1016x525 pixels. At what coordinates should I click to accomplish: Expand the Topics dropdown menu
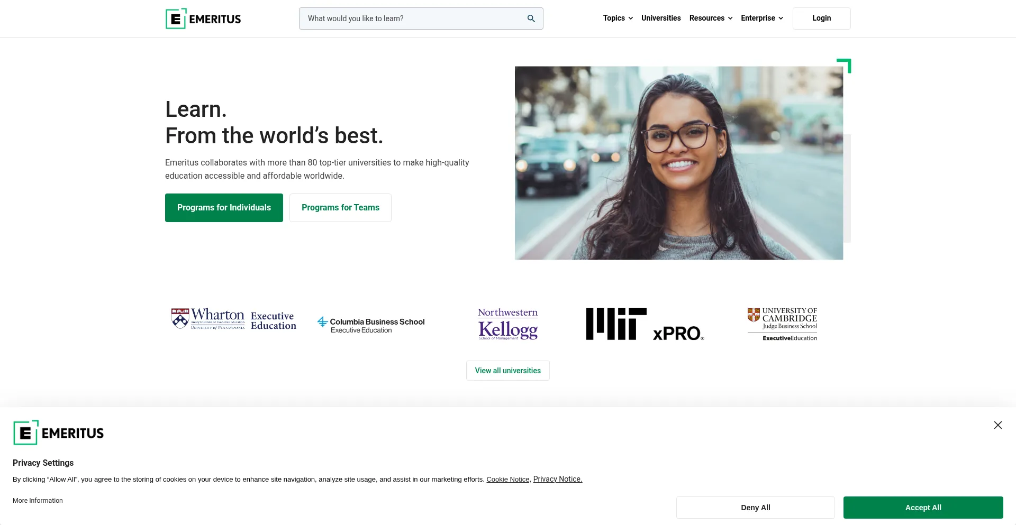pyautogui.click(x=618, y=18)
